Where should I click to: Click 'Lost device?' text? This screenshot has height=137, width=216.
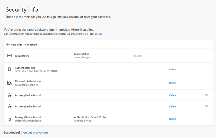[12, 133]
